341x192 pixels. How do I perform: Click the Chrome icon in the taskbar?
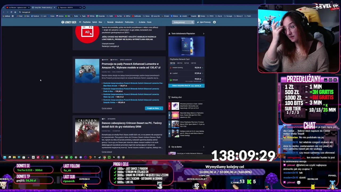pyautogui.click(x=104, y=157)
